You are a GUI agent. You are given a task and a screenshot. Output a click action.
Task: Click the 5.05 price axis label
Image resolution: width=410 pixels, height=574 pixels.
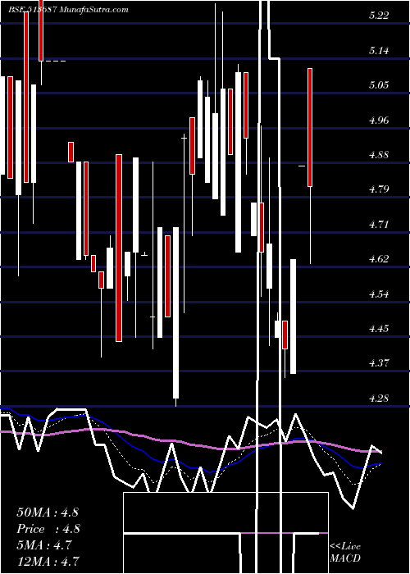tap(379, 85)
